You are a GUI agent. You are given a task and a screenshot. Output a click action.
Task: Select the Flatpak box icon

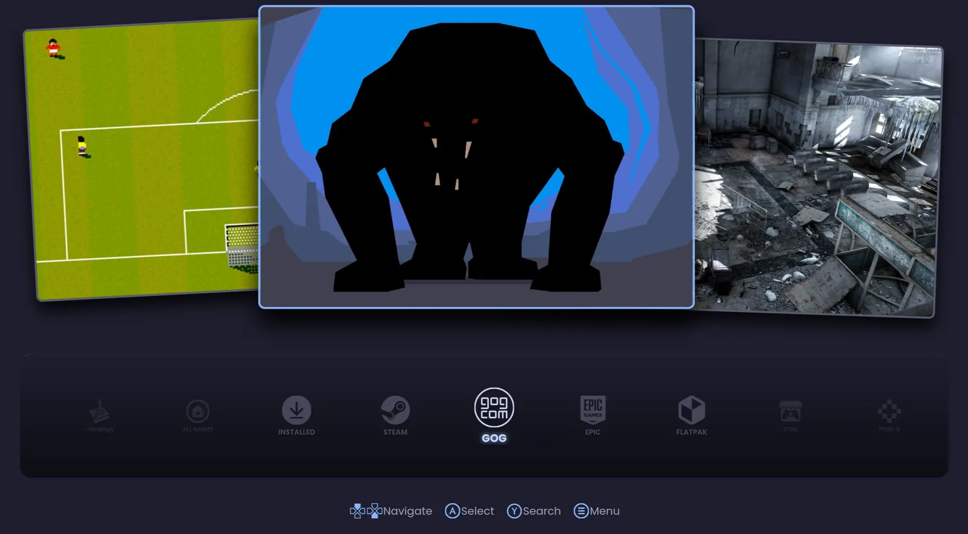692,410
